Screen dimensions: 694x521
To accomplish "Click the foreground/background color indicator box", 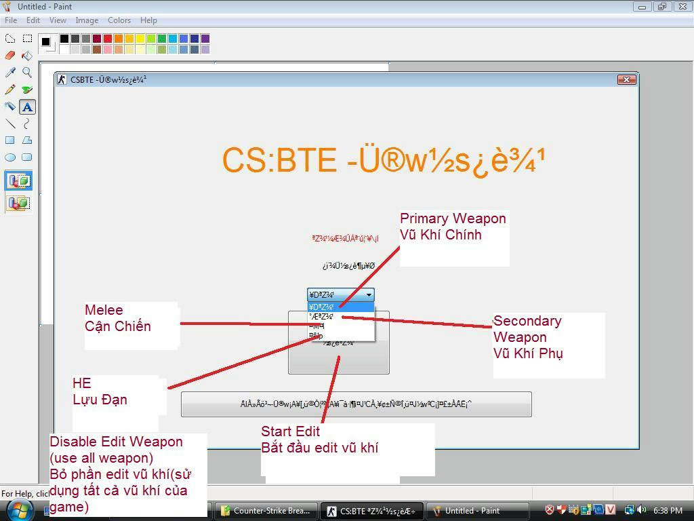I will tap(48, 43).
